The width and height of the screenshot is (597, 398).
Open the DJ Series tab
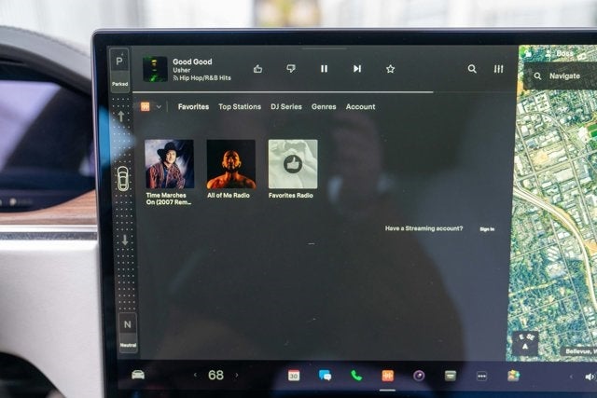[285, 107]
